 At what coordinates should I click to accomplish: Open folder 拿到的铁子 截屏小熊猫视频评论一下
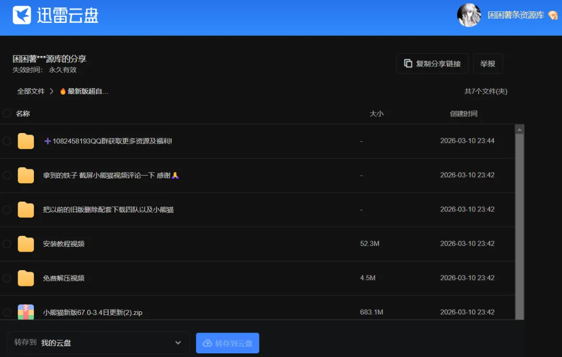coord(111,176)
